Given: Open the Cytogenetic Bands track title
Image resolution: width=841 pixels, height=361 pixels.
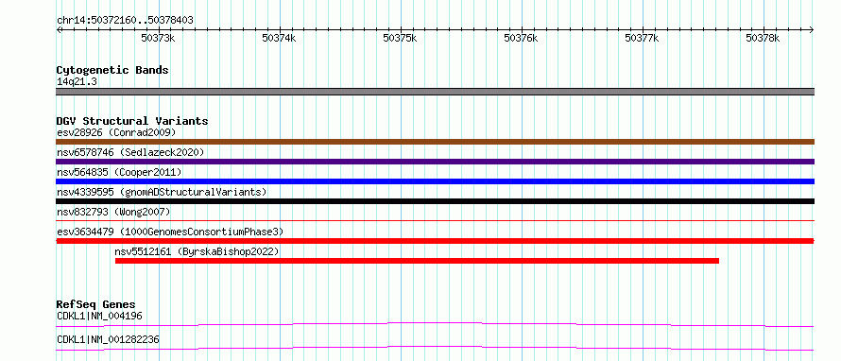Looking at the screenshot, I should pyautogui.click(x=112, y=70).
